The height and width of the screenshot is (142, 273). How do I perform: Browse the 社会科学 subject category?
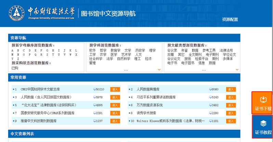[96, 59]
